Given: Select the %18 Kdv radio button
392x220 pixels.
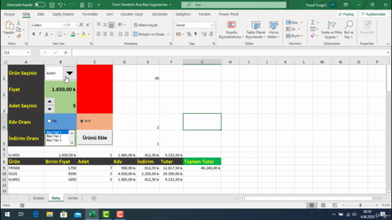Looking at the screenshot, I should tap(81, 121).
